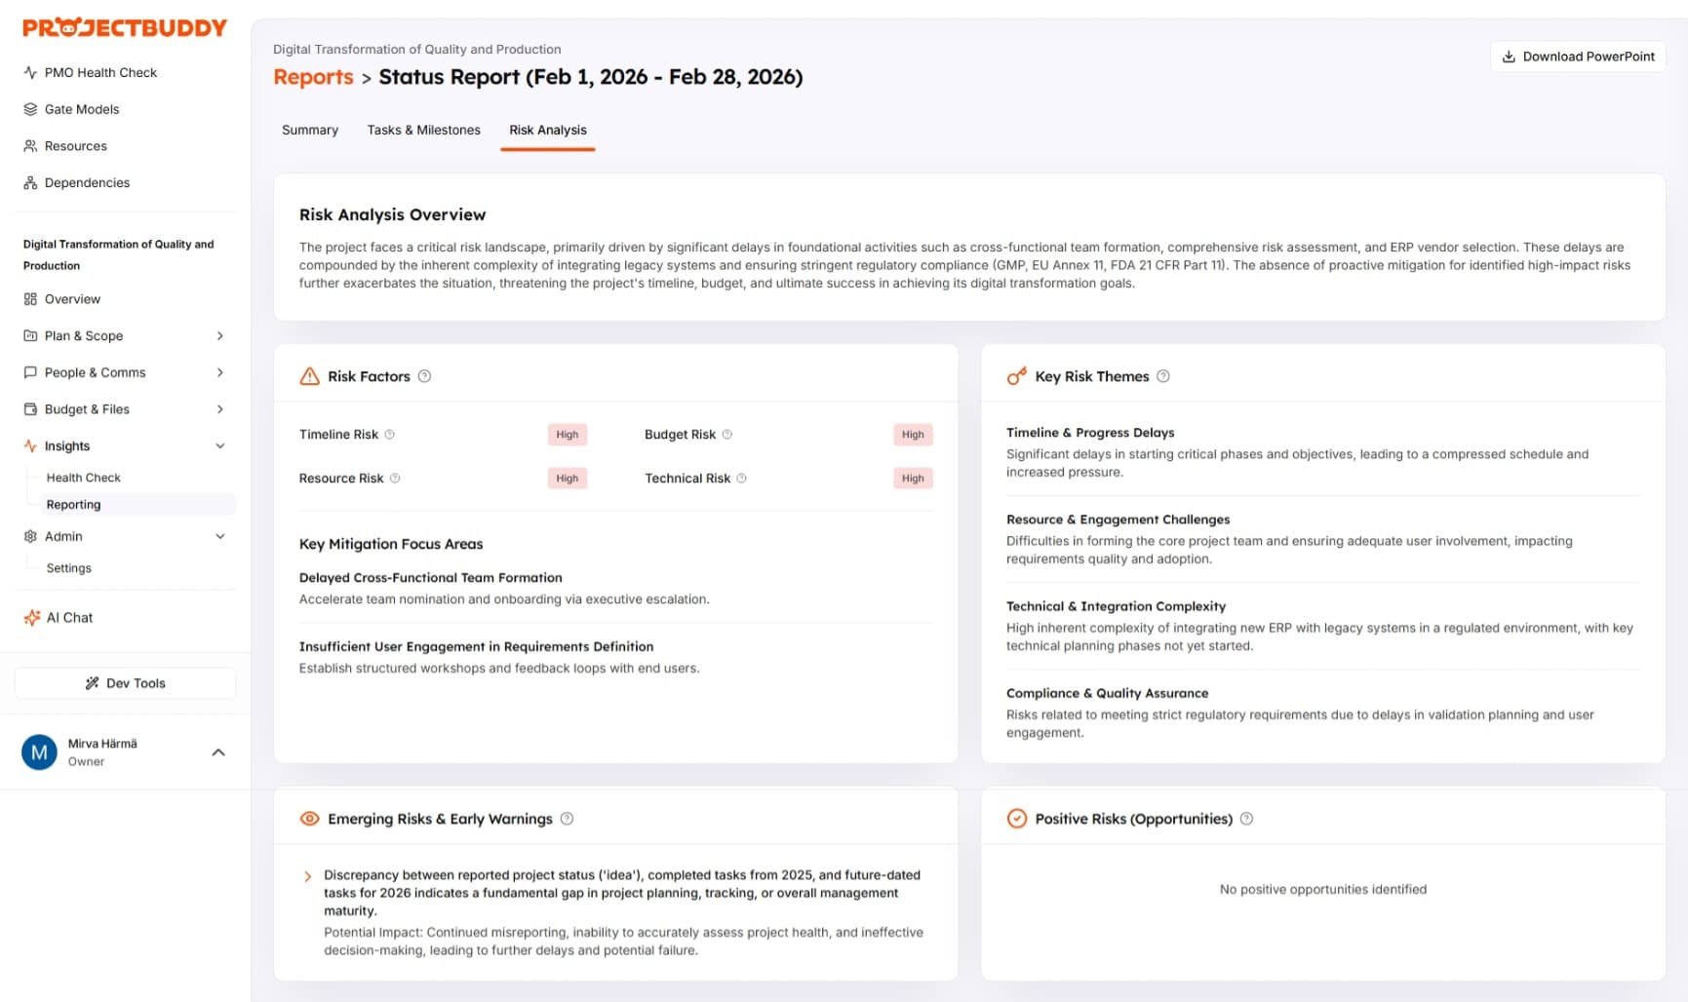This screenshot has width=1688, height=1002.
Task: Open the Mirva Härmä user menu chevron
Action: click(x=218, y=752)
